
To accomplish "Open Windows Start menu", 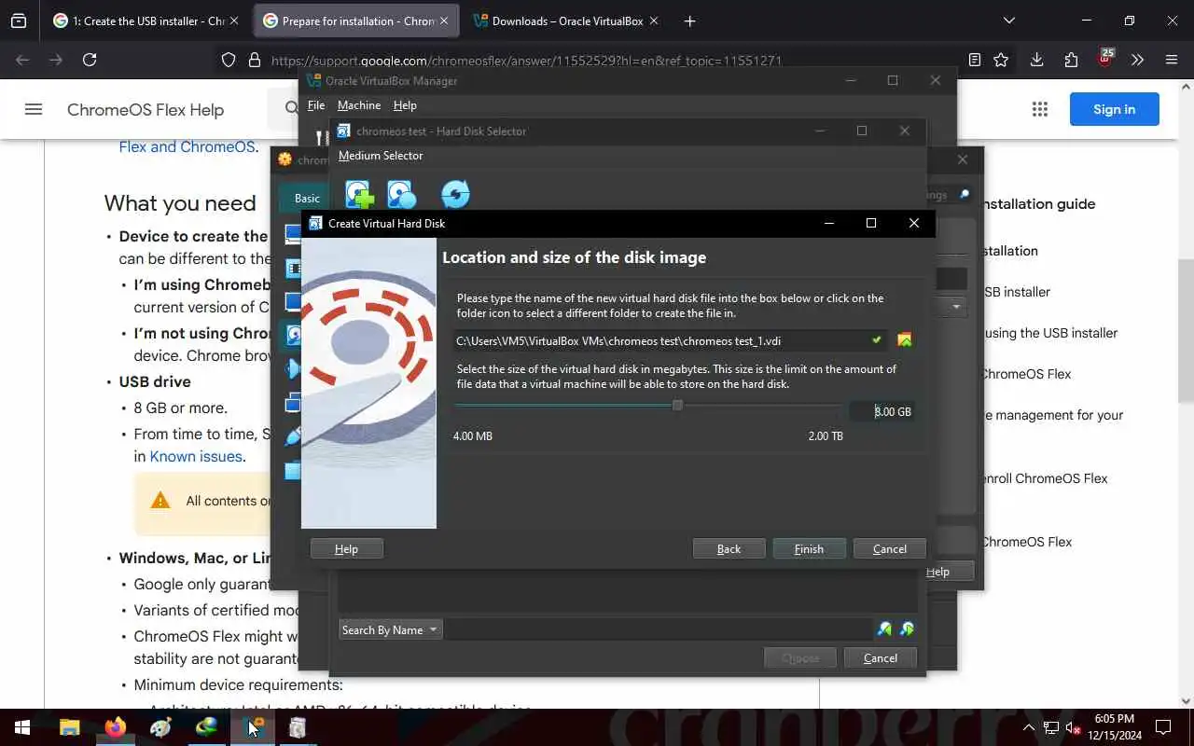I will [22, 727].
